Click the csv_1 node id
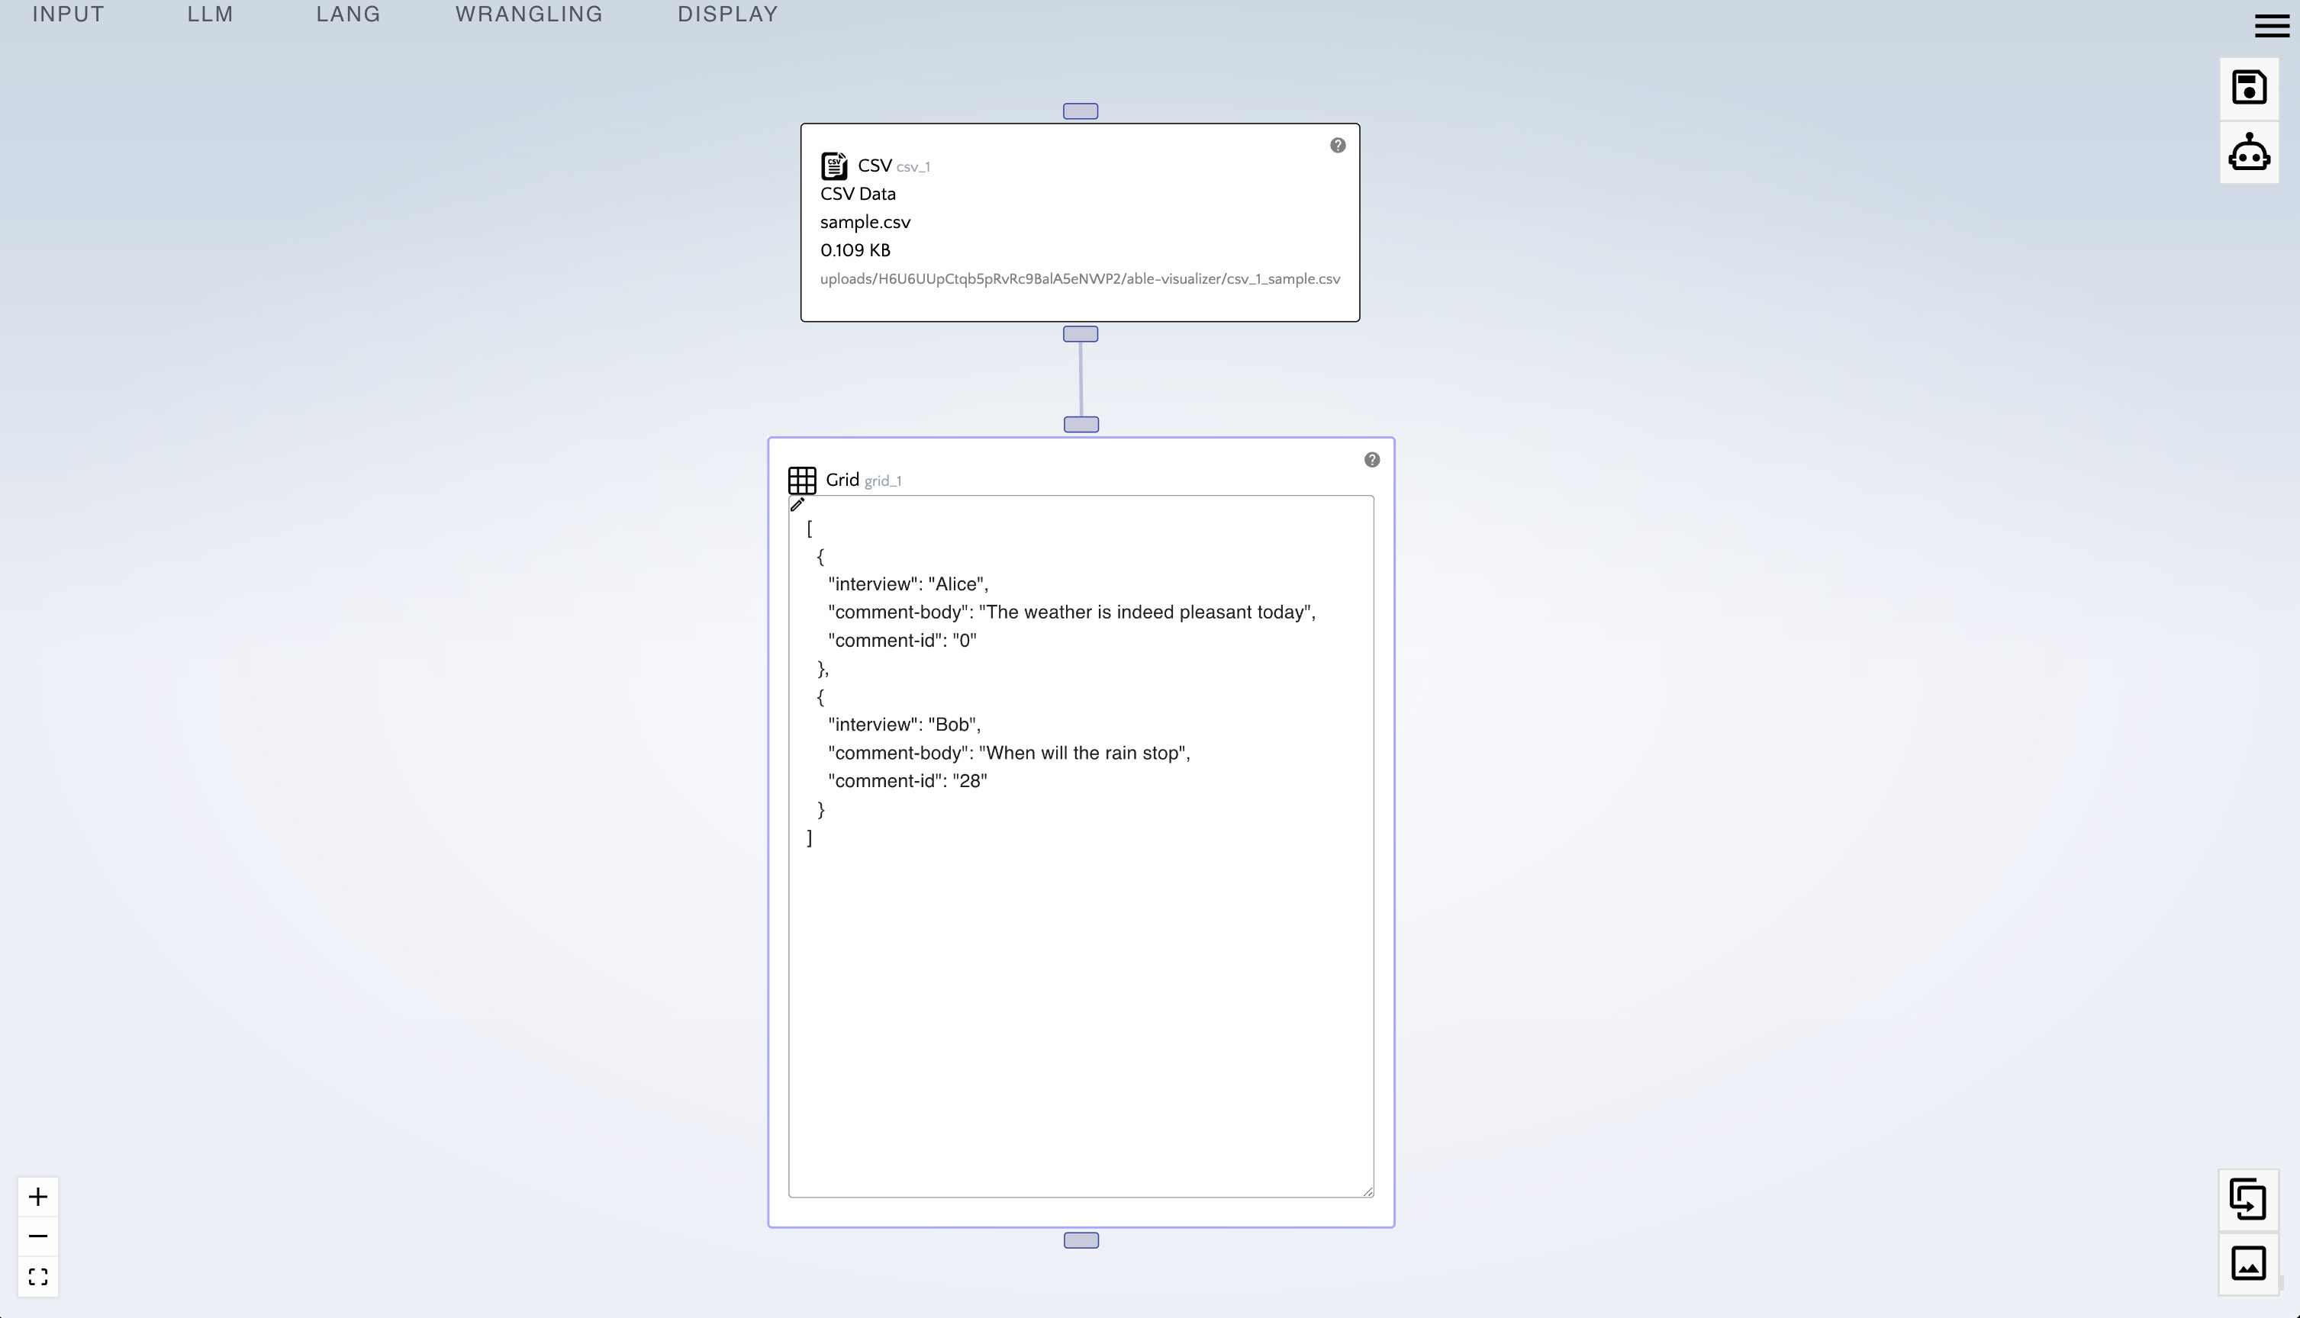 point(913,168)
